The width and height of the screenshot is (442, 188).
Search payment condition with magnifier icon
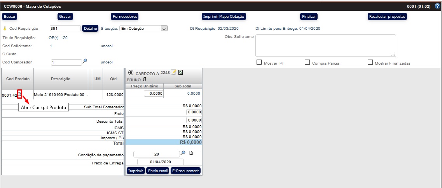coord(183,153)
